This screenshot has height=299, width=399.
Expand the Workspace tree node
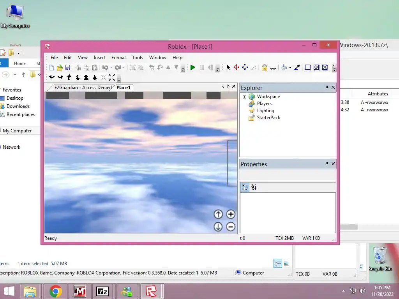244,97
